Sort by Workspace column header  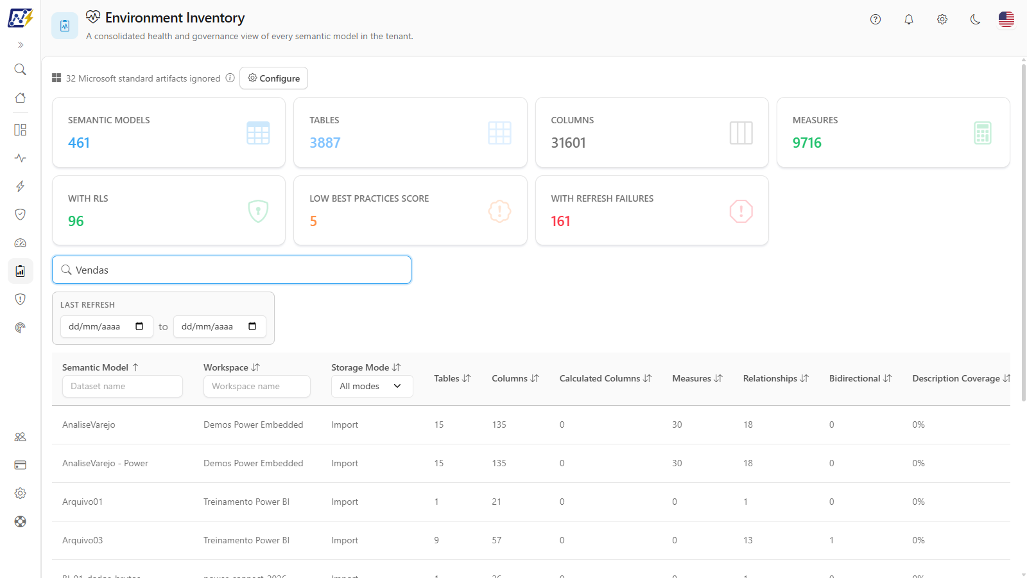[x=232, y=367]
